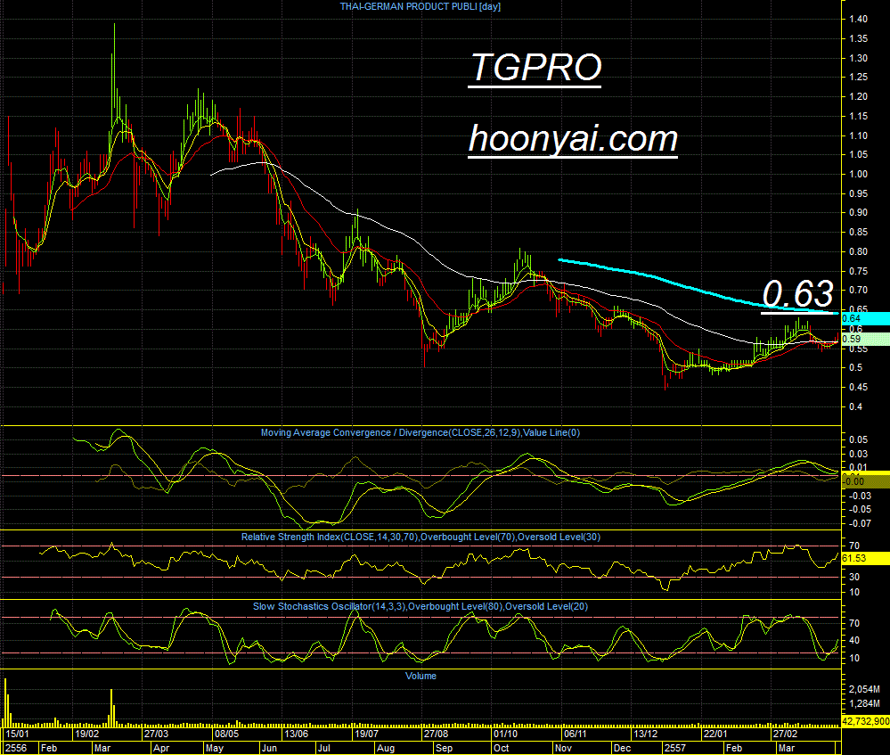This screenshot has width=890, height=755.
Task: Click the 0.70 price axis label
Action: pos(858,291)
